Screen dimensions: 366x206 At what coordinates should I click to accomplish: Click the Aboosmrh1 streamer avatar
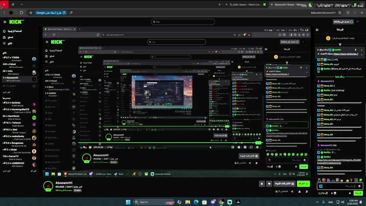tap(48, 186)
